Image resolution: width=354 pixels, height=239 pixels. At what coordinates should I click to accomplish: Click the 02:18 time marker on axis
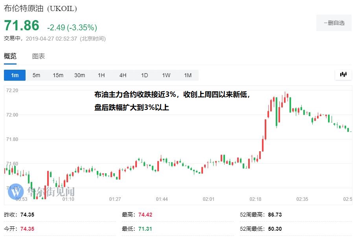[x=255, y=199]
